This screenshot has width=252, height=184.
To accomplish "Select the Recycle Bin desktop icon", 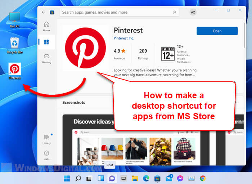I will point(15,45).
